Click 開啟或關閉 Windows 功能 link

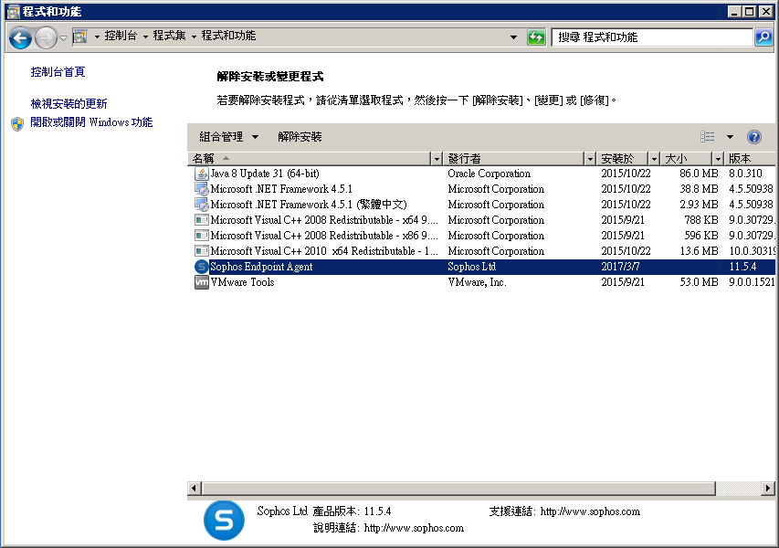pos(91,122)
